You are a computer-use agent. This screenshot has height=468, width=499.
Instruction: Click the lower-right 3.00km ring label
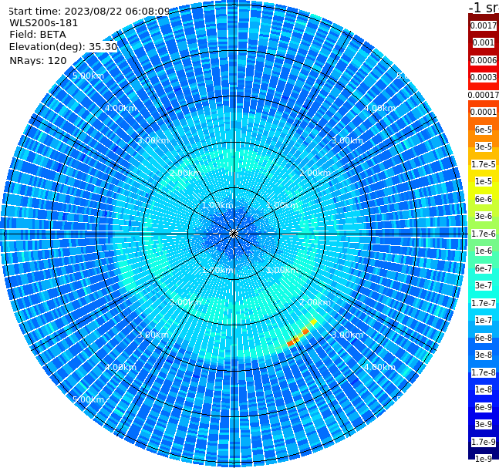point(347,335)
